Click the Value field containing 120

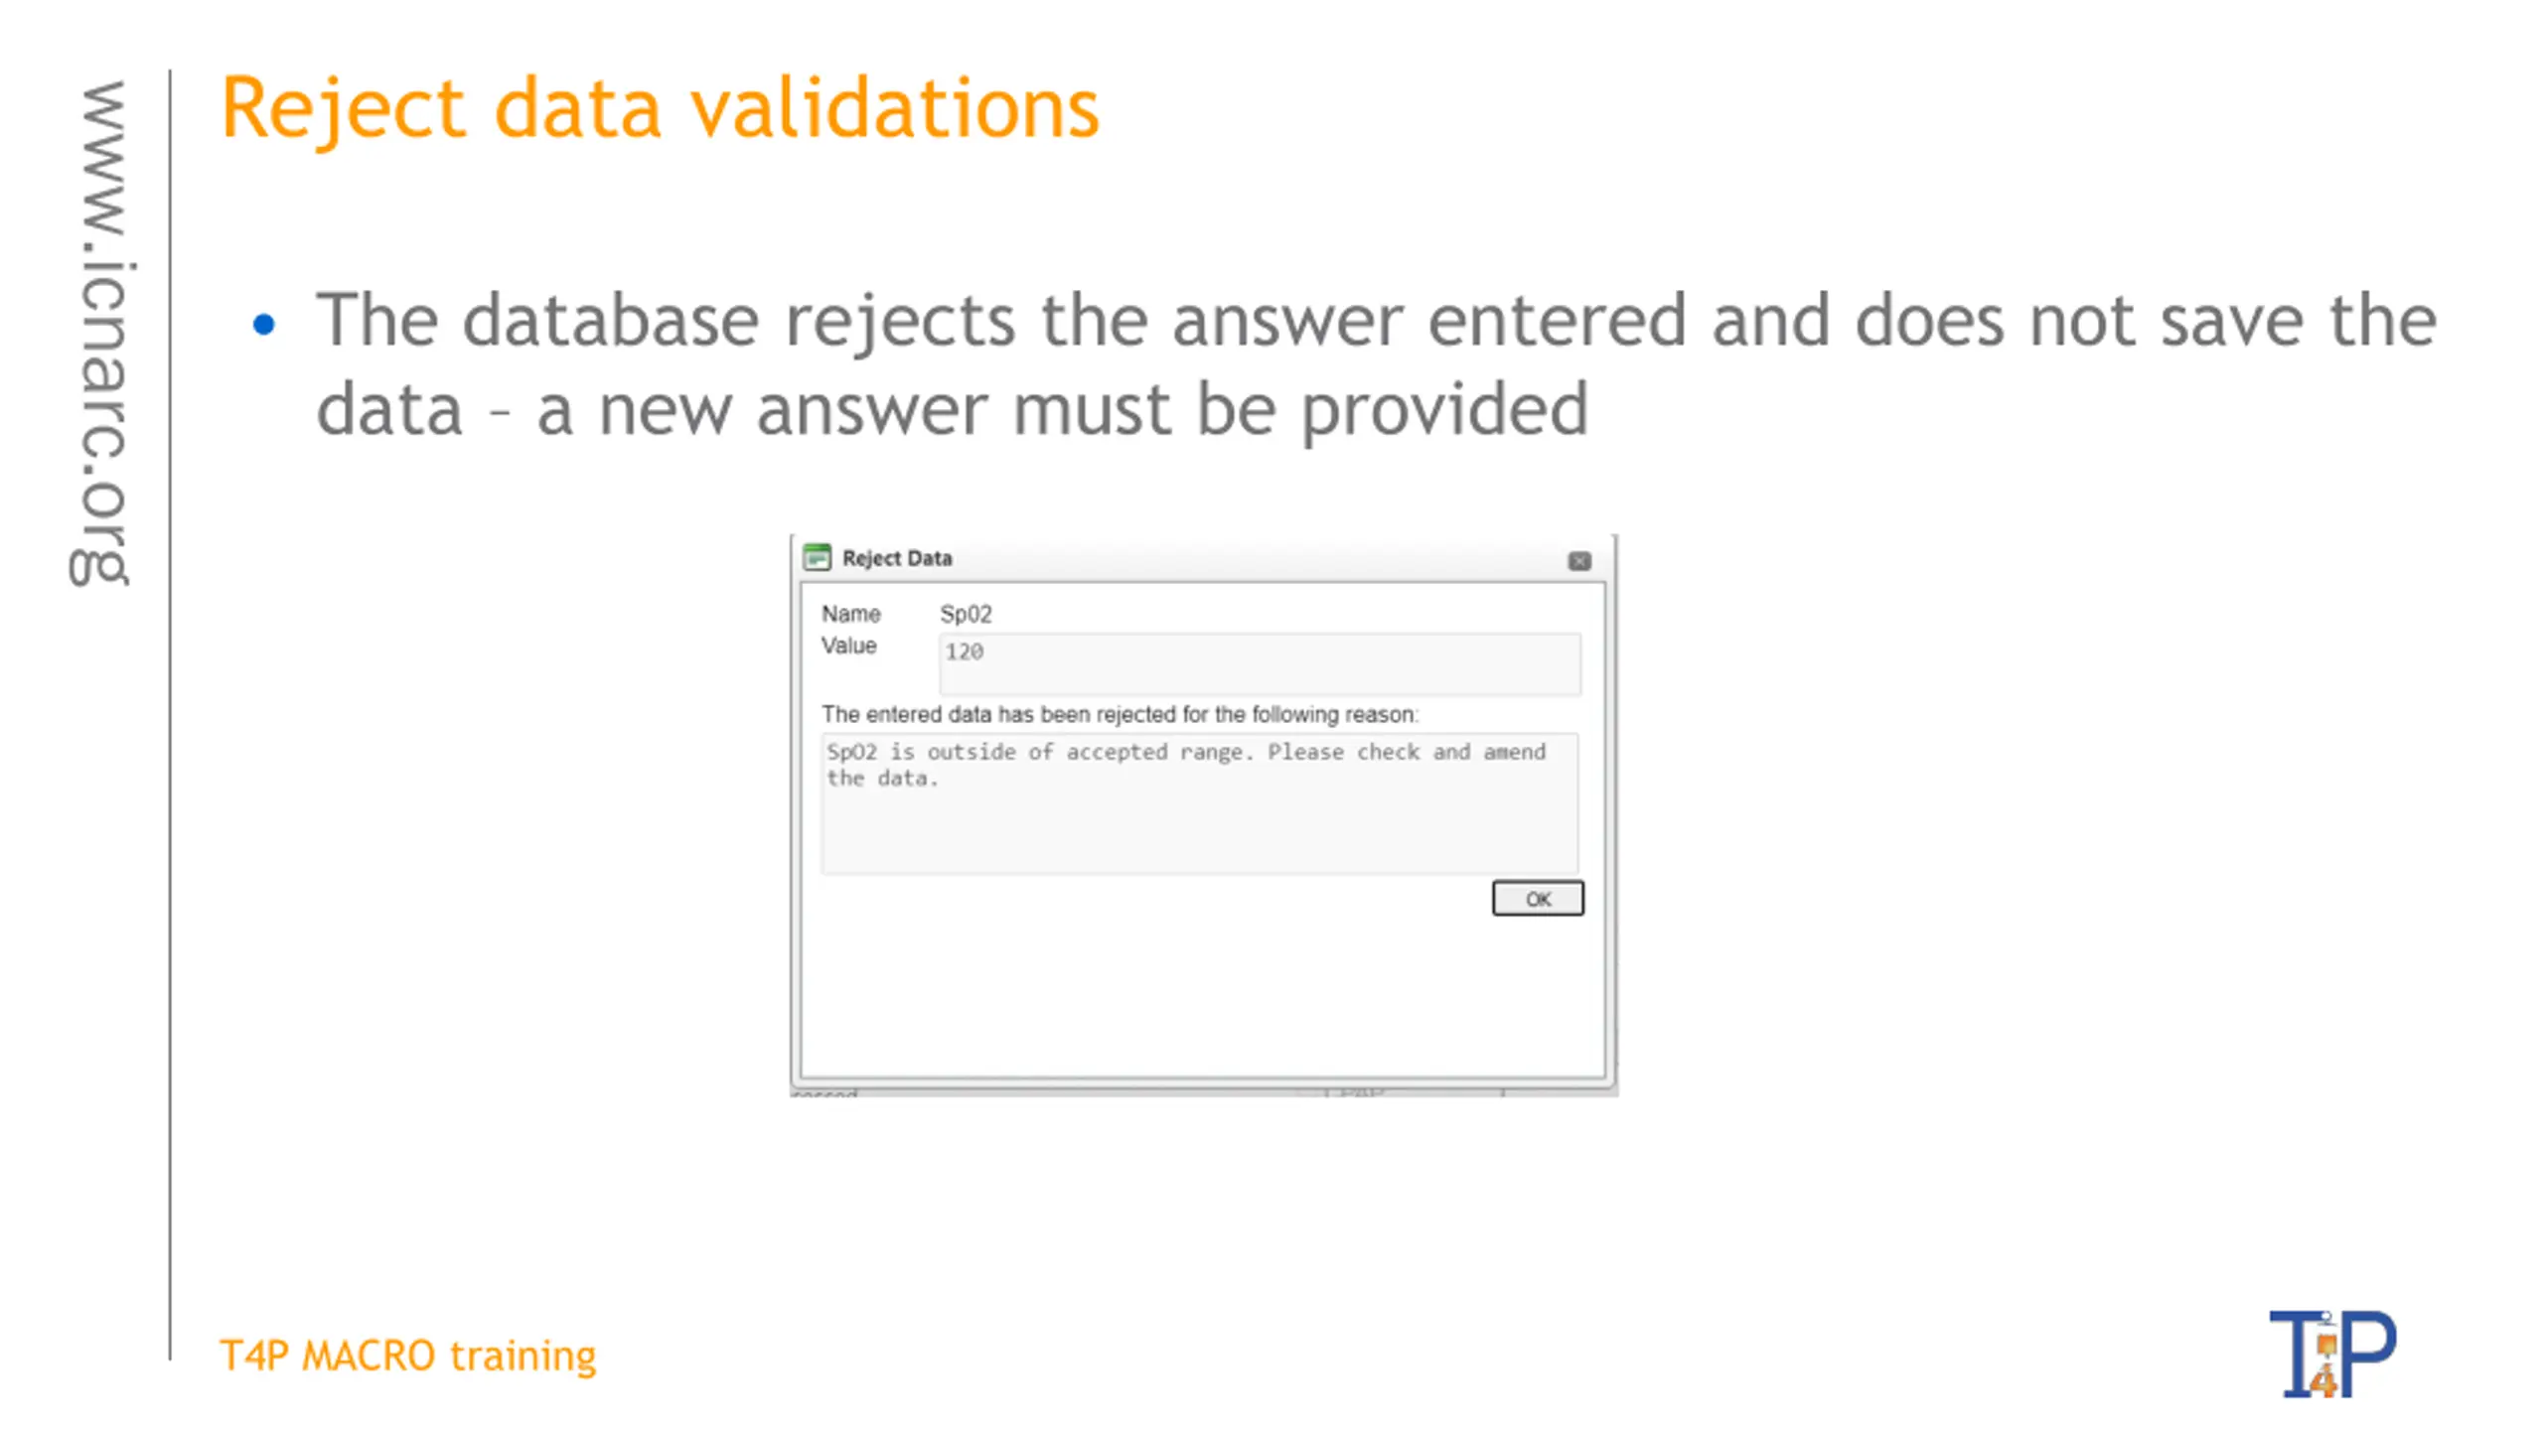(1259, 663)
